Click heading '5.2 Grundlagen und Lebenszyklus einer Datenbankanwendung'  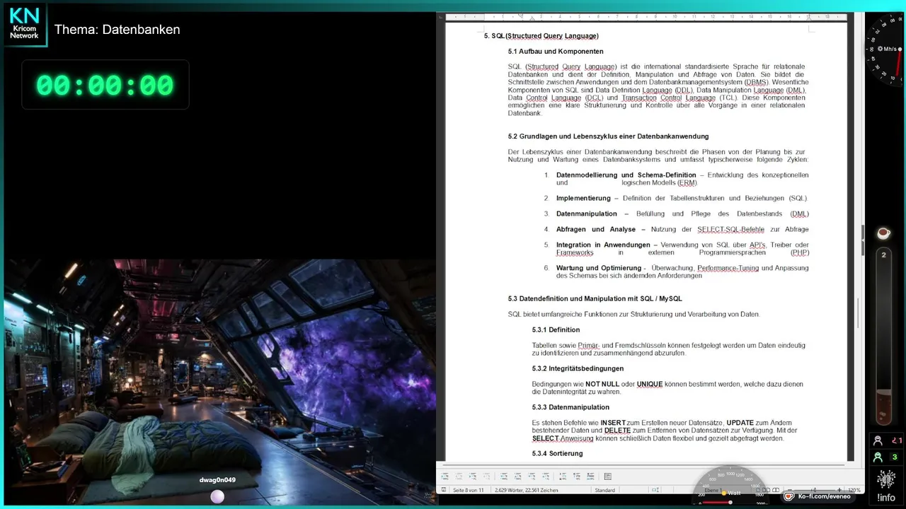pyautogui.click(x=608, y=136)
